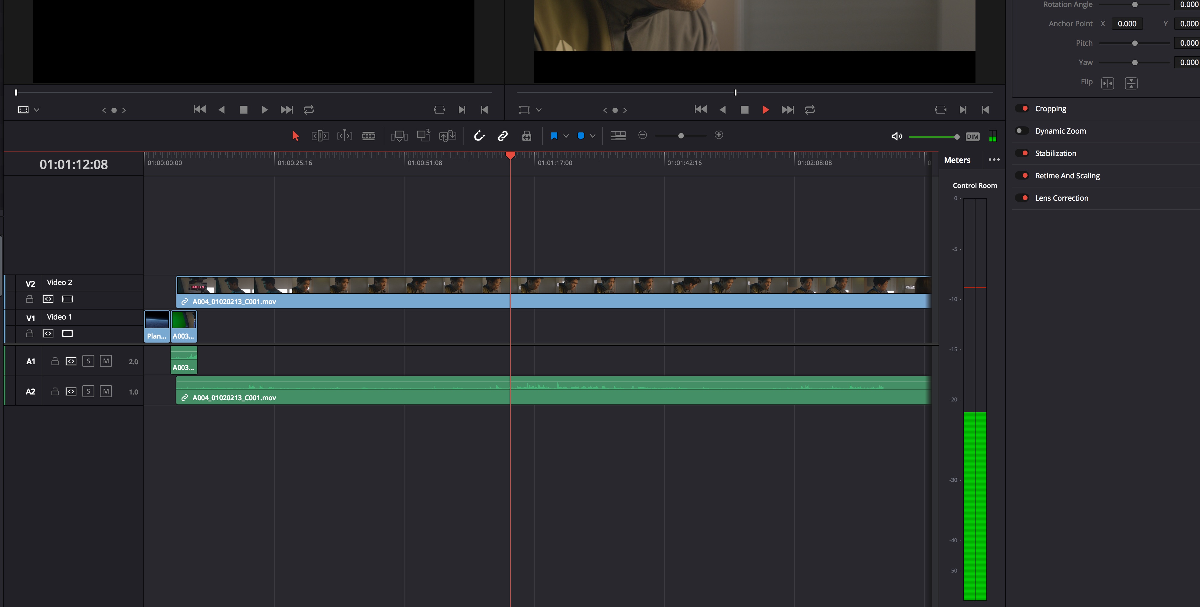1200x607 pixels.
Task: Select A004_01020213_C001.mov clip on V2
Action: tap(553, 292)
